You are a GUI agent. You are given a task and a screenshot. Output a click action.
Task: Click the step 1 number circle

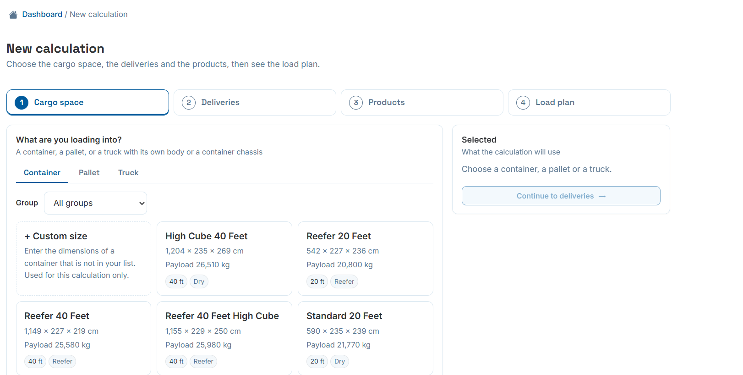pyautogui.click(x=22, y=103)
